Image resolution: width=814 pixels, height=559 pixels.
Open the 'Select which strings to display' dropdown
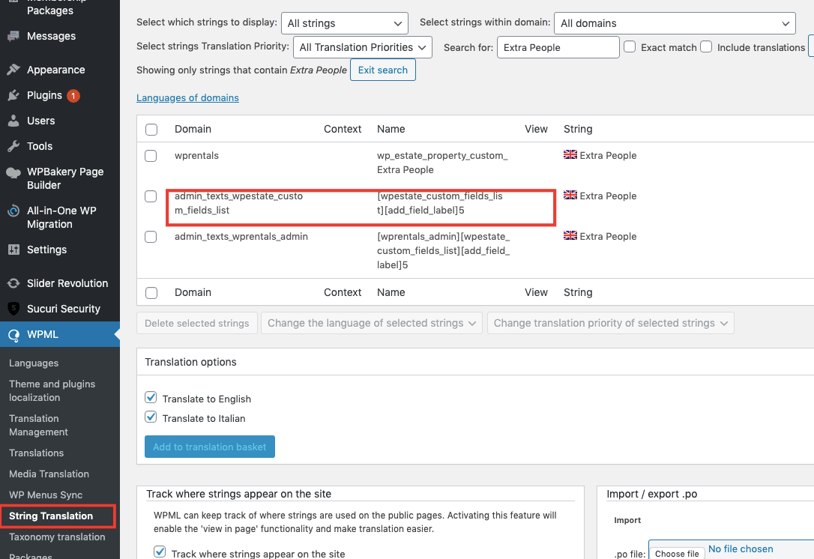tap(344, 23)
